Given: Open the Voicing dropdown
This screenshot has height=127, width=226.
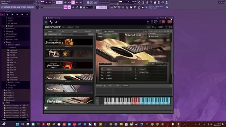Looking at the screenshot, I should [160, 64].
